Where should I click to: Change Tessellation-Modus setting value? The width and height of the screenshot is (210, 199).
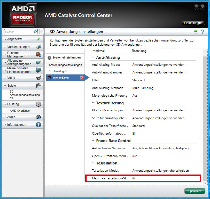click(x=160, y=171)
